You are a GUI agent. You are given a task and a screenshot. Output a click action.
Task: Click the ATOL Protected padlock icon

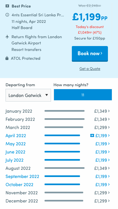pyautogui.click(x=7, y=58)
